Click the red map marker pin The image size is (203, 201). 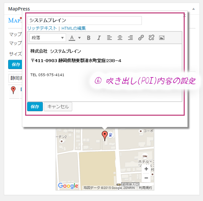[105, 135]
